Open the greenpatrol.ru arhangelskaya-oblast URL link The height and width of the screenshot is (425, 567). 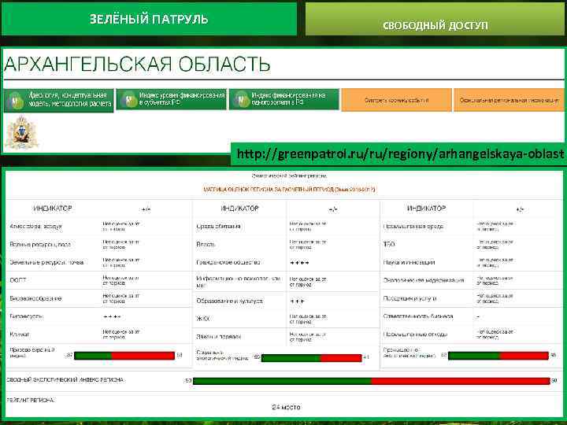(x=400, y=154)
